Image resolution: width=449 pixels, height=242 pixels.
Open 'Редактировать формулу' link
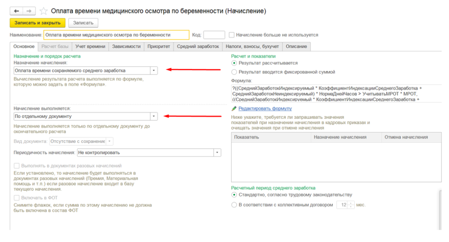point(265,109)
